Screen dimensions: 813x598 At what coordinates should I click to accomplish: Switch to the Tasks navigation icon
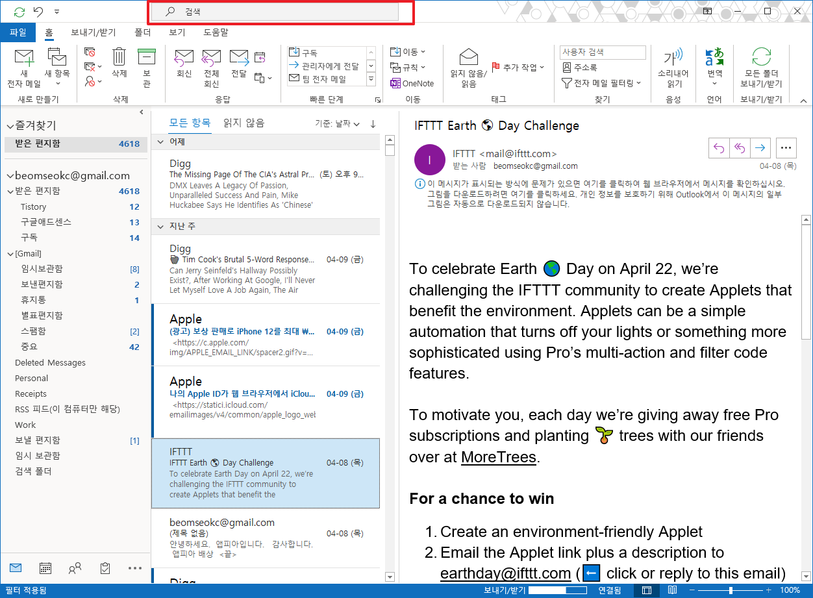tap(105, 567)
